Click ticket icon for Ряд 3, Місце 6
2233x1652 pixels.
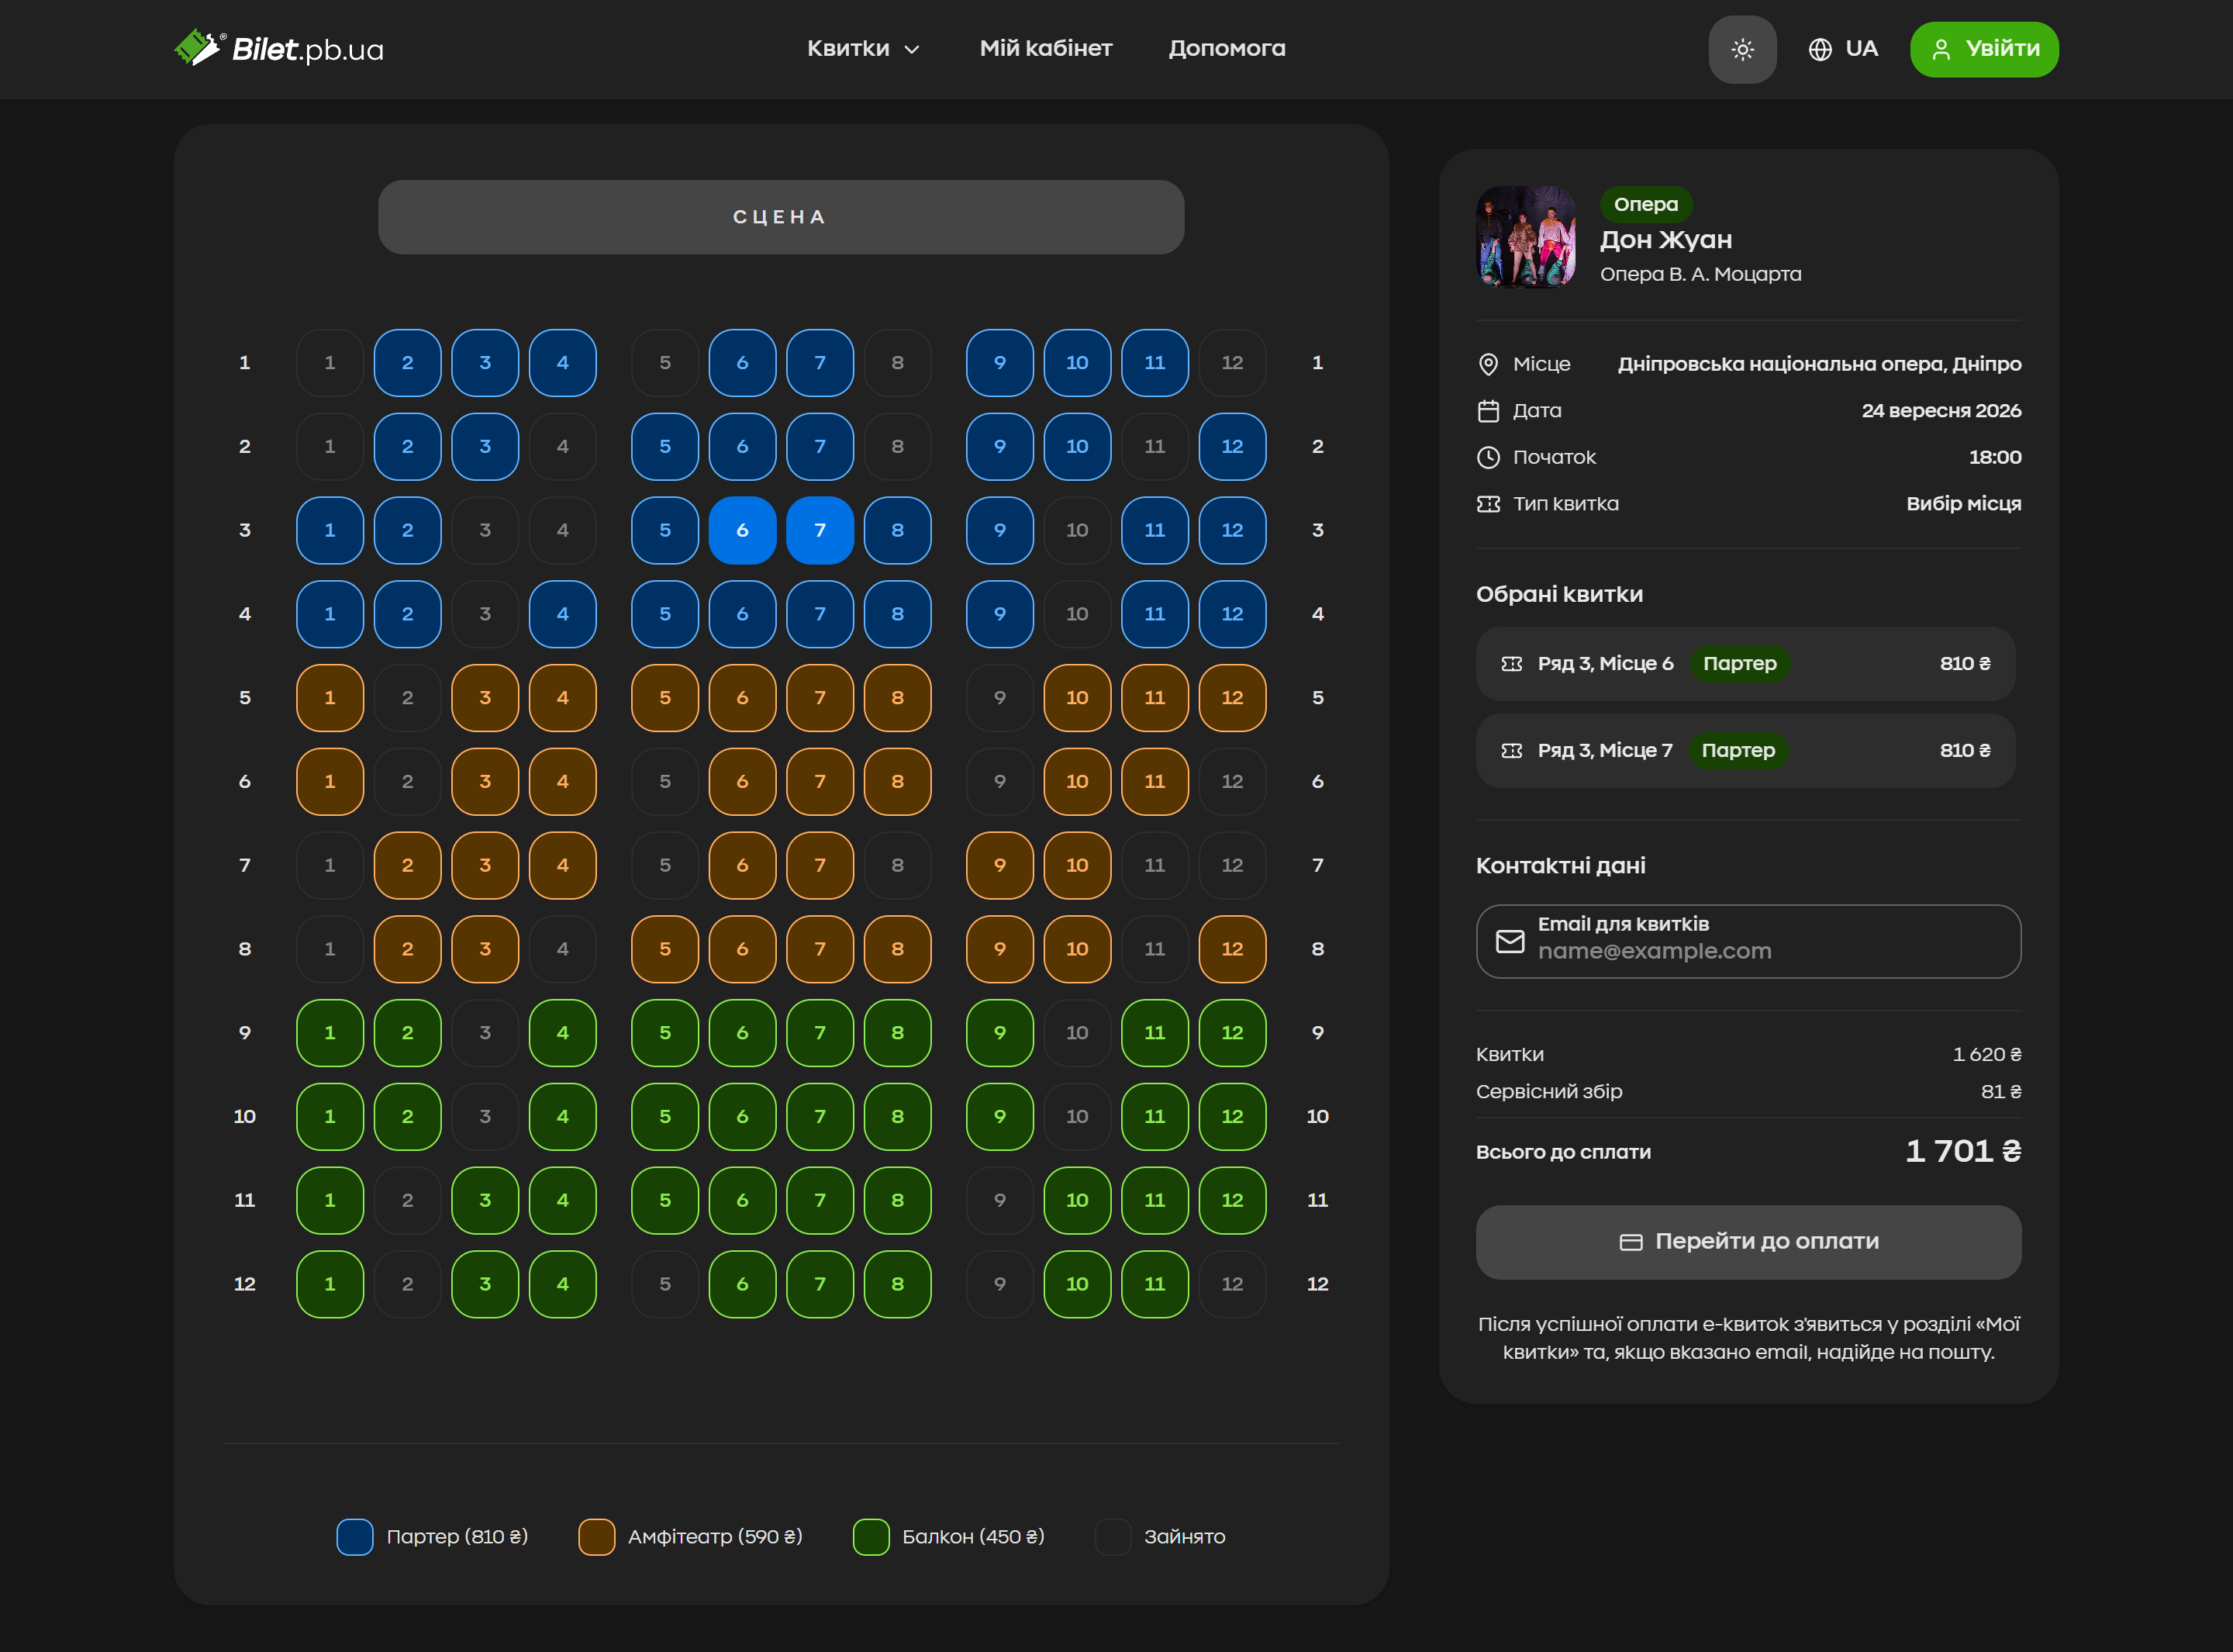[1511, 664]
